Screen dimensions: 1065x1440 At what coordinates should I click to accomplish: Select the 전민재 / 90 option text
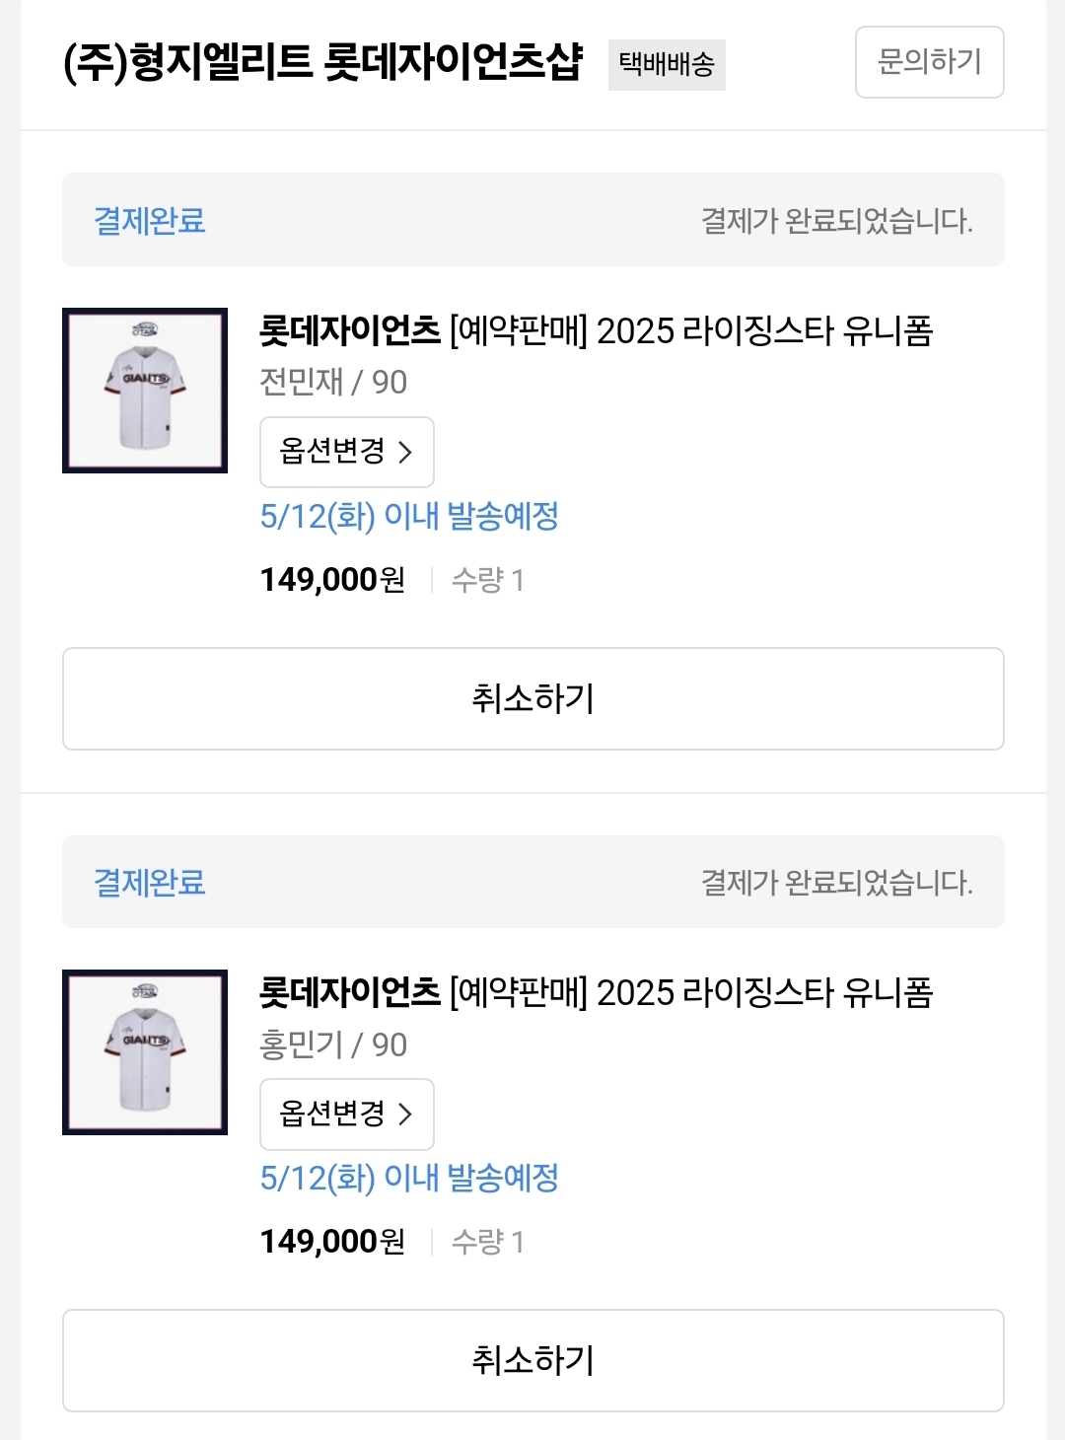pyautogui.click(x=333, y=382)
